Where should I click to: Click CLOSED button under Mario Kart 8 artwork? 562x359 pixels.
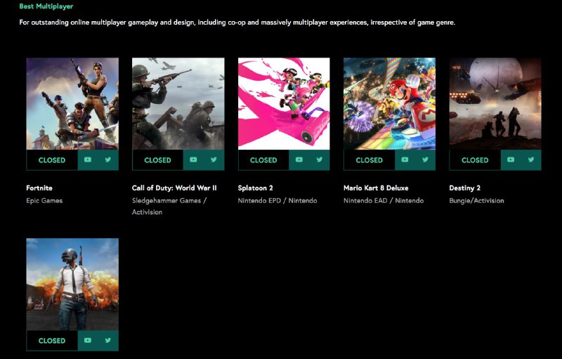[370, 160]
